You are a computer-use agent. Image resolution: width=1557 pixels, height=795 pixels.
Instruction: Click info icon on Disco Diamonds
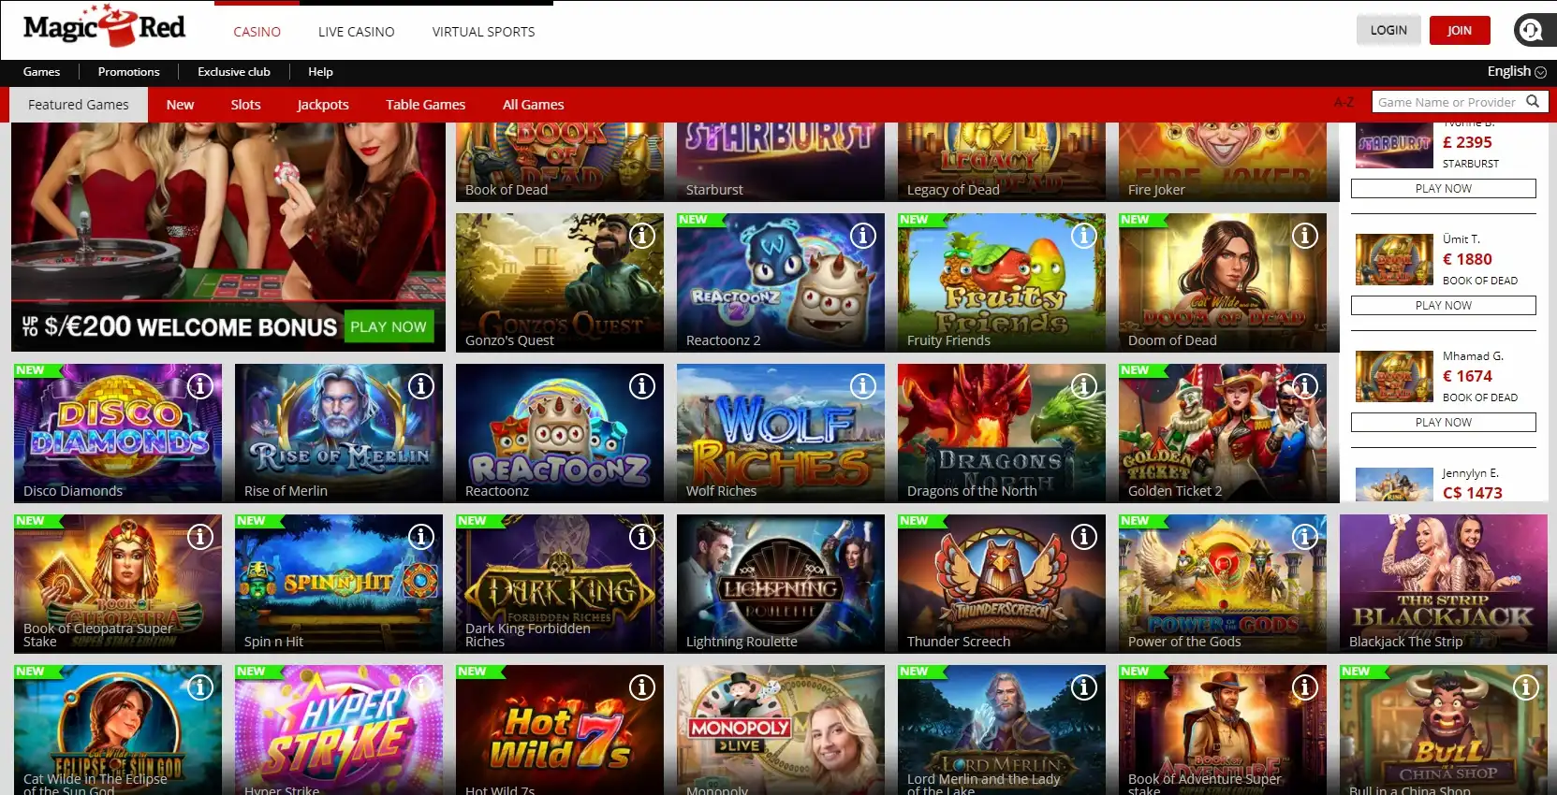tap(200, 386)
